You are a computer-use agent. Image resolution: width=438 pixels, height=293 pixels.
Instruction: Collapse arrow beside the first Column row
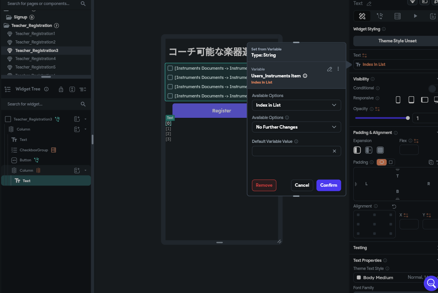(x=85, y=129)
